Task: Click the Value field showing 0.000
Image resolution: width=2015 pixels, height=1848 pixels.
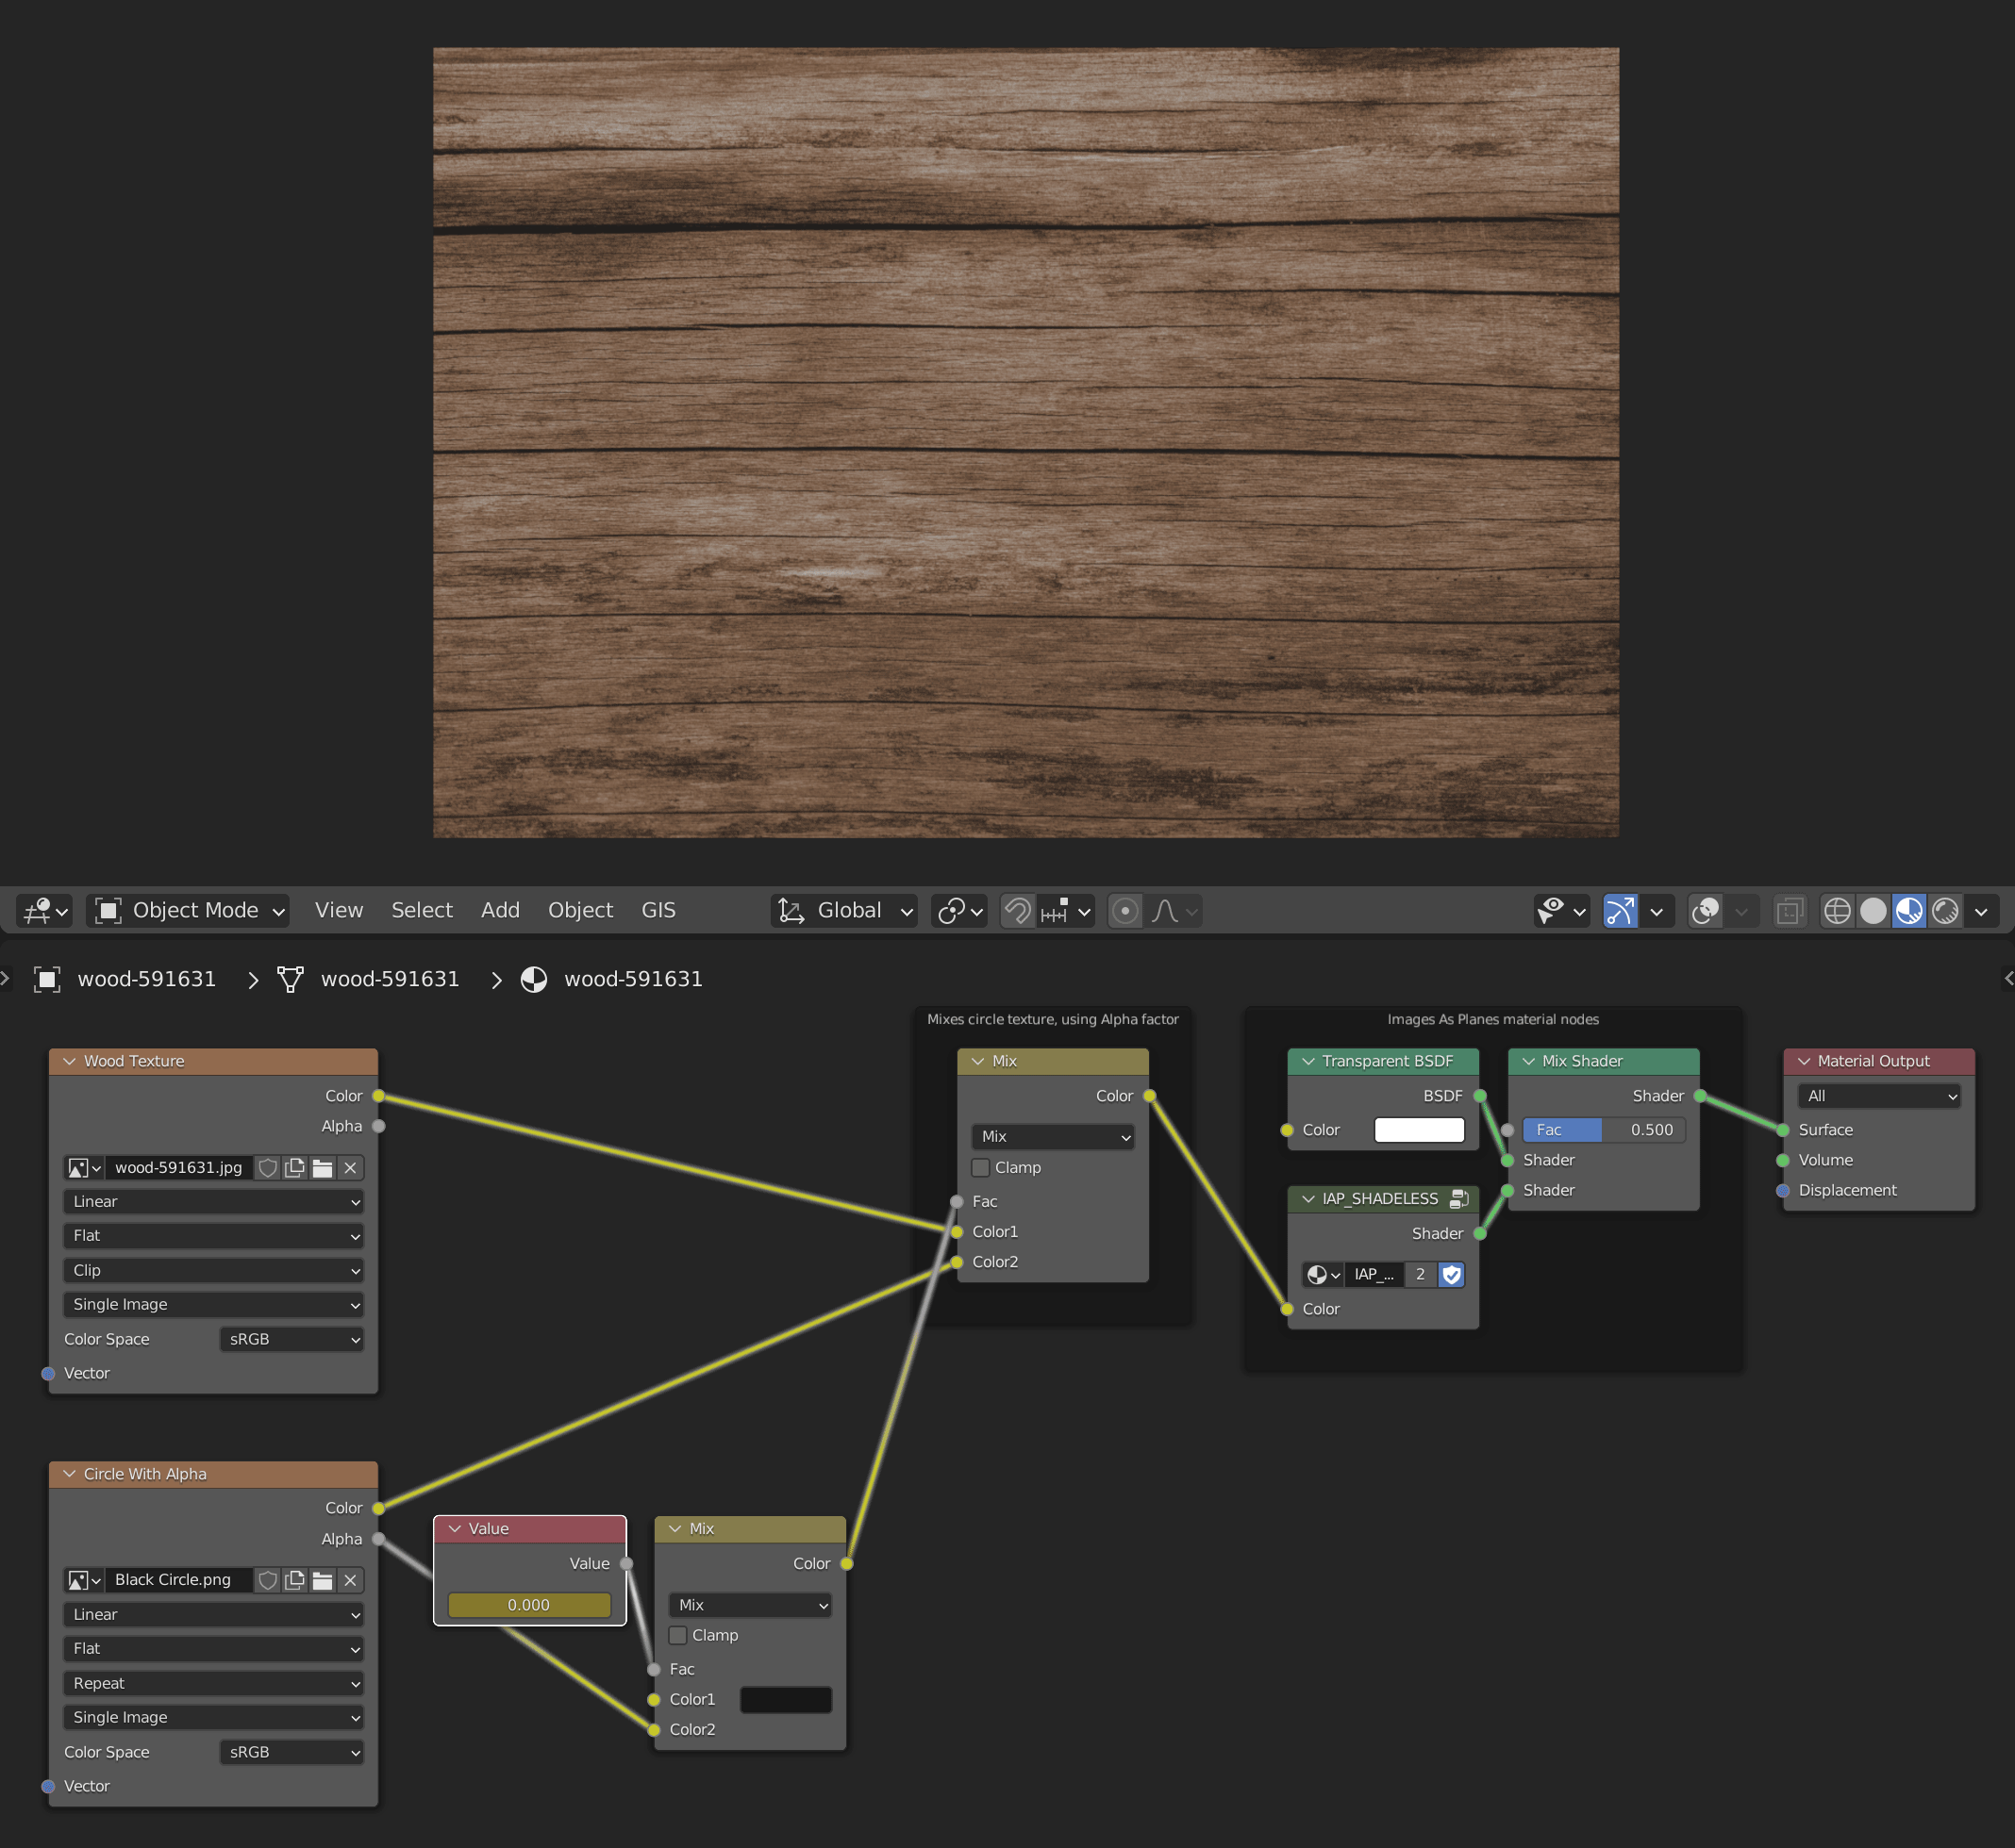Action: 529,1604
